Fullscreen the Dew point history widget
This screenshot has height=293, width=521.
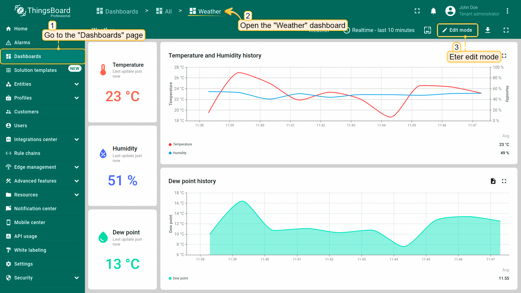pyautogui.click(x=504, y=181)
